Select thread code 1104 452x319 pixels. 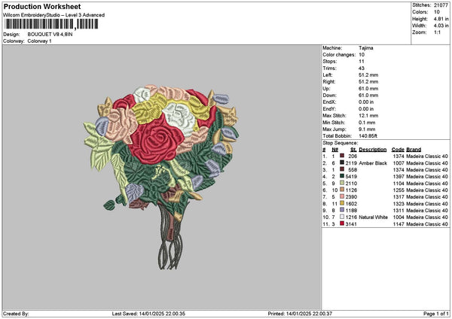point(399,184)
